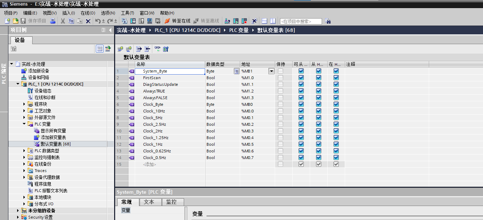
Task: Select the 设备 tab in project tree
Action: (22, 40)
